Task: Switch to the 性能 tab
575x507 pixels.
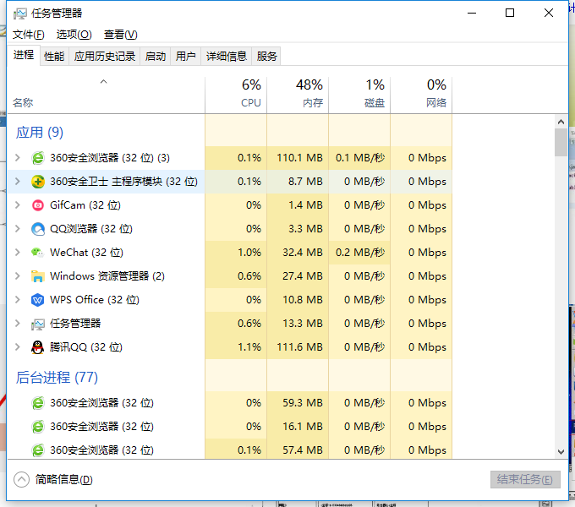Action: 54,57
